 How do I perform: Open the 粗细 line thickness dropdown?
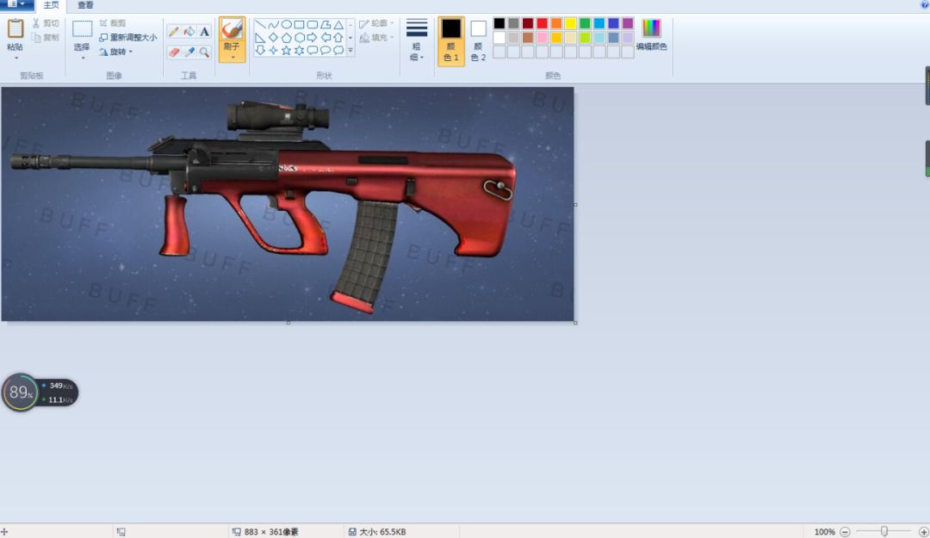(x=417, y=40)
